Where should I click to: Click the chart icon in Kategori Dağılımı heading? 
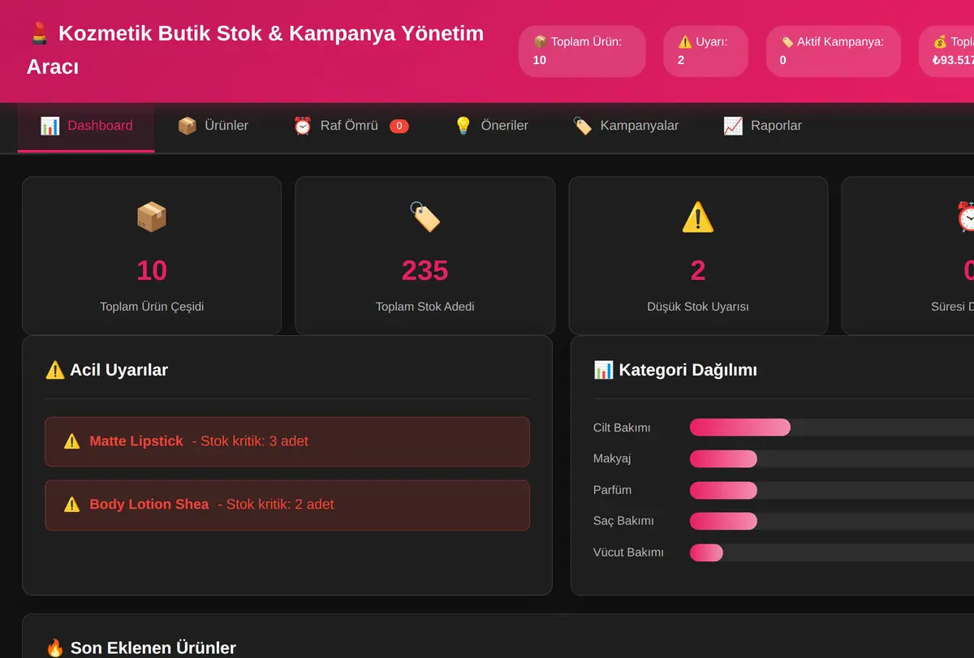pyautogui.click(x=604, y=370)
